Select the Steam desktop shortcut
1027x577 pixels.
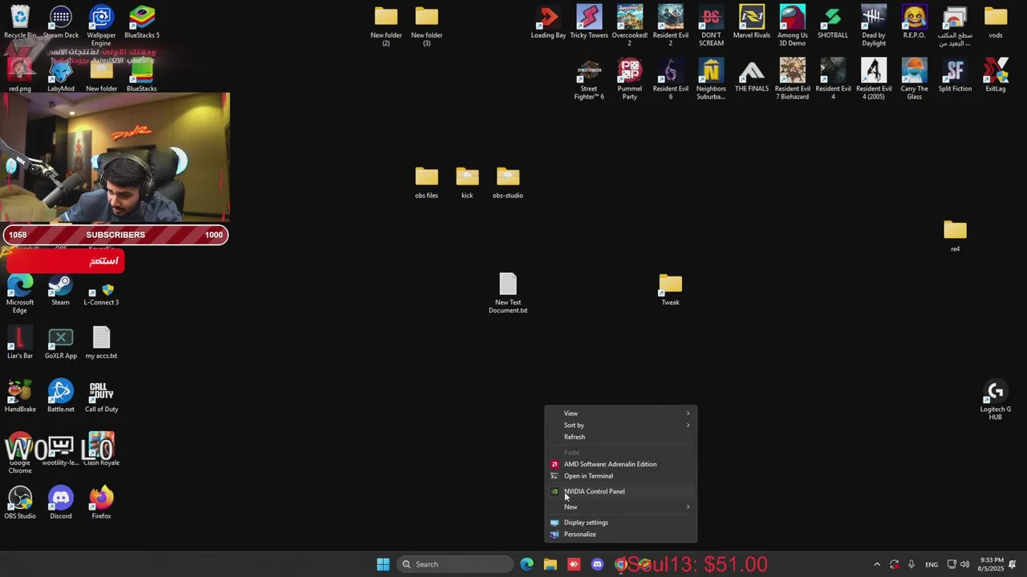point(61,289)
